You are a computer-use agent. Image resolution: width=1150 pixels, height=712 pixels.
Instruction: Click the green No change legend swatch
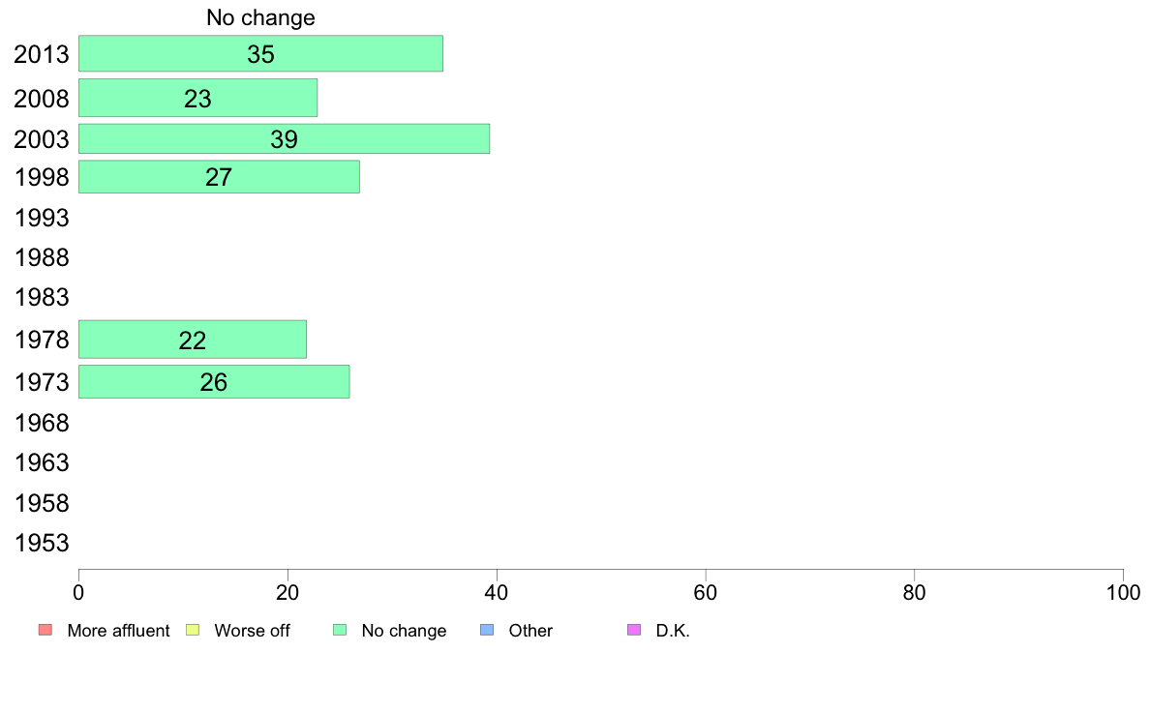(340, 630)
